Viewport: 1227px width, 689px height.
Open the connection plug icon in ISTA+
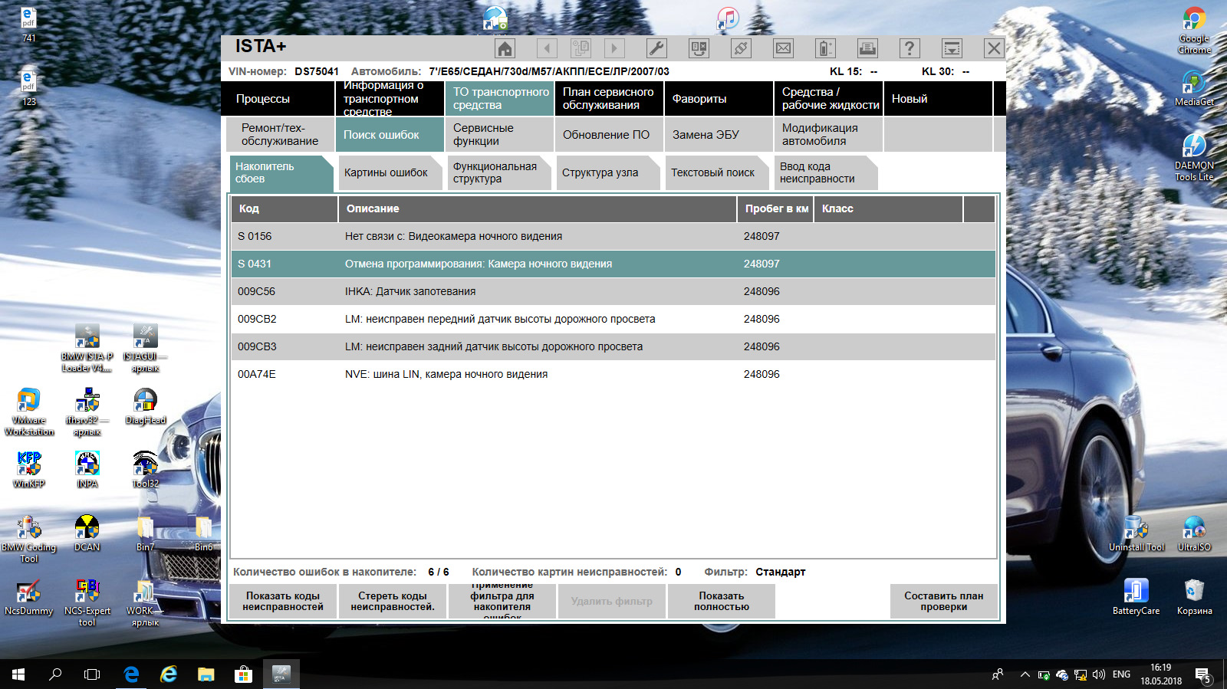(741, 48)
